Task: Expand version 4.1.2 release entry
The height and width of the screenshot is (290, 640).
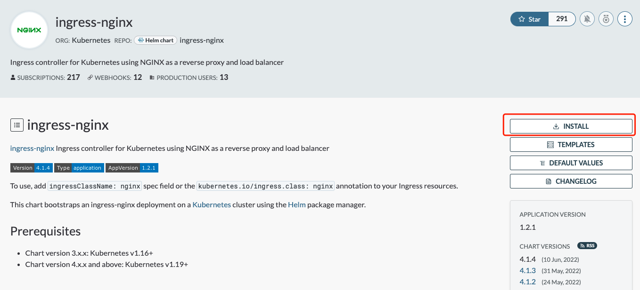Action: pyautogui.click(x=527, y=282)
